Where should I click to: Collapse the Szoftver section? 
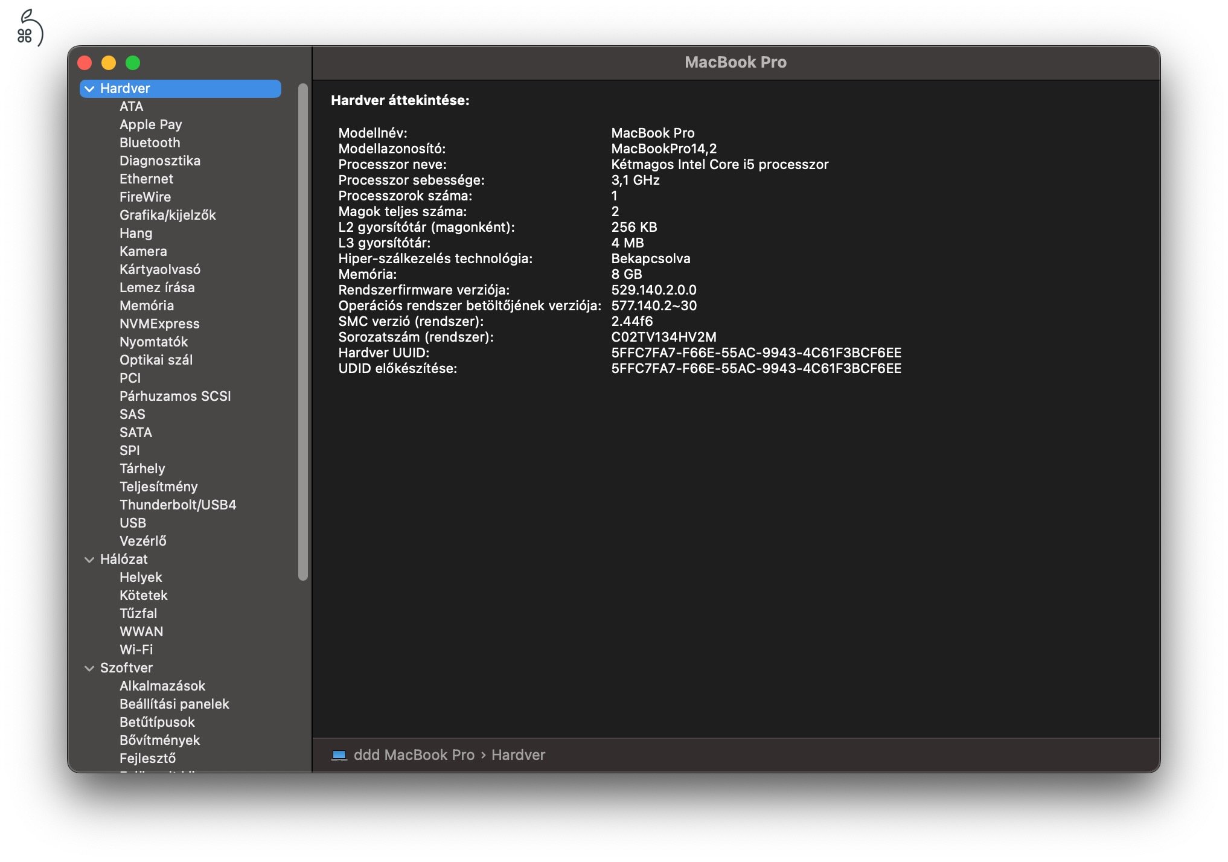click(x=88, y=668)
